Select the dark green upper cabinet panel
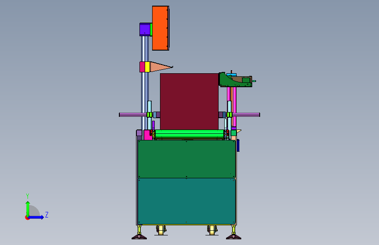This screenshot has height=245, width=379. (x=187, y=159)
